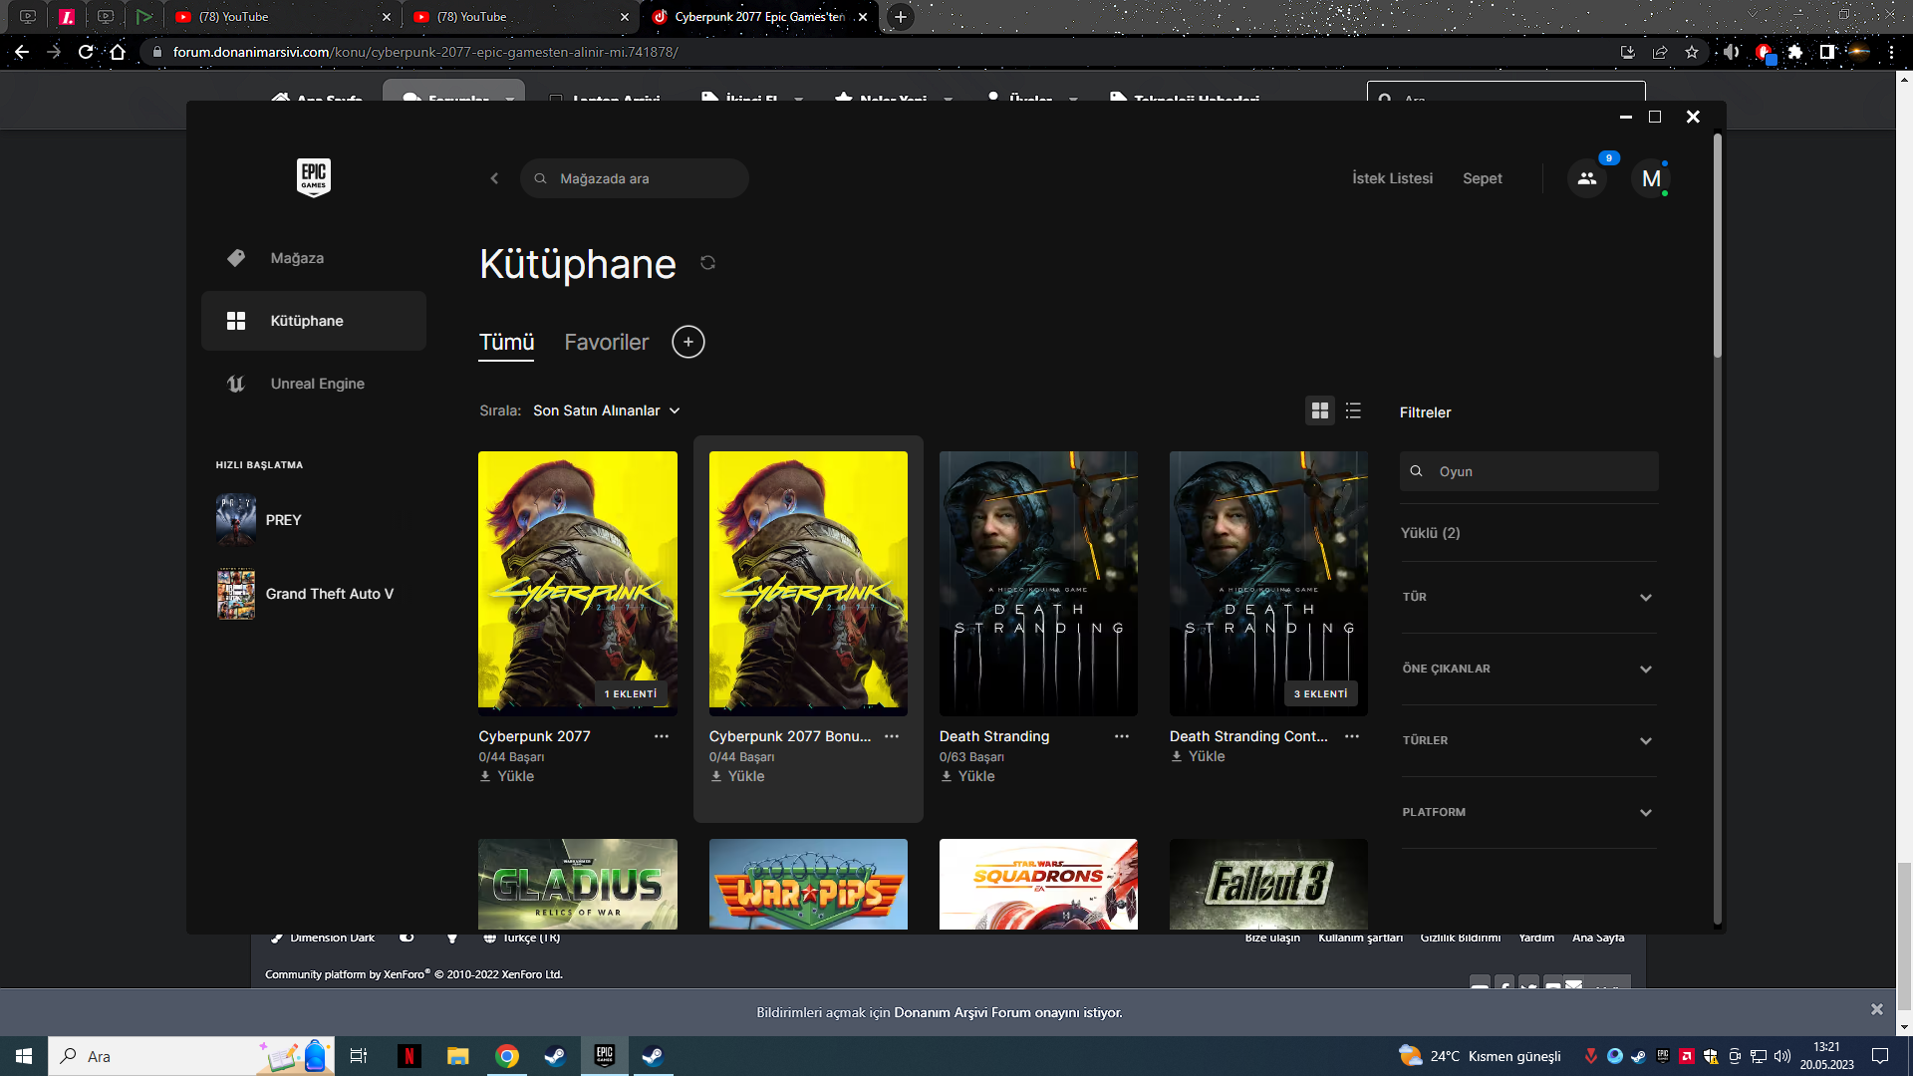Open the Sırala sort dropdown
This screenshot has height=1076, width=1913.
tap(607, 410)
